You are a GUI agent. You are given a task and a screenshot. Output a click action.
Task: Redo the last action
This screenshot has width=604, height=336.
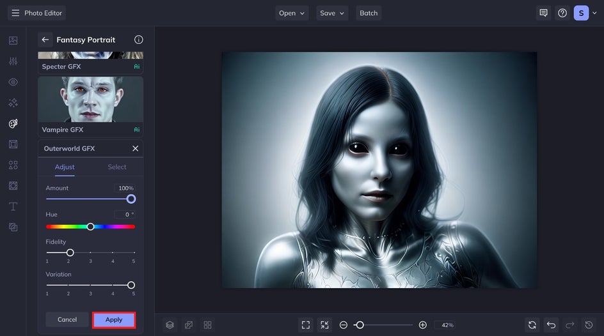coord(569,325)
